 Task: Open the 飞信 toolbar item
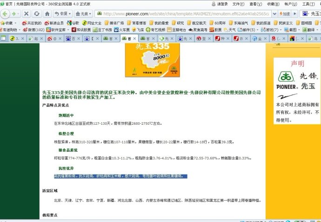coord(138,30)
